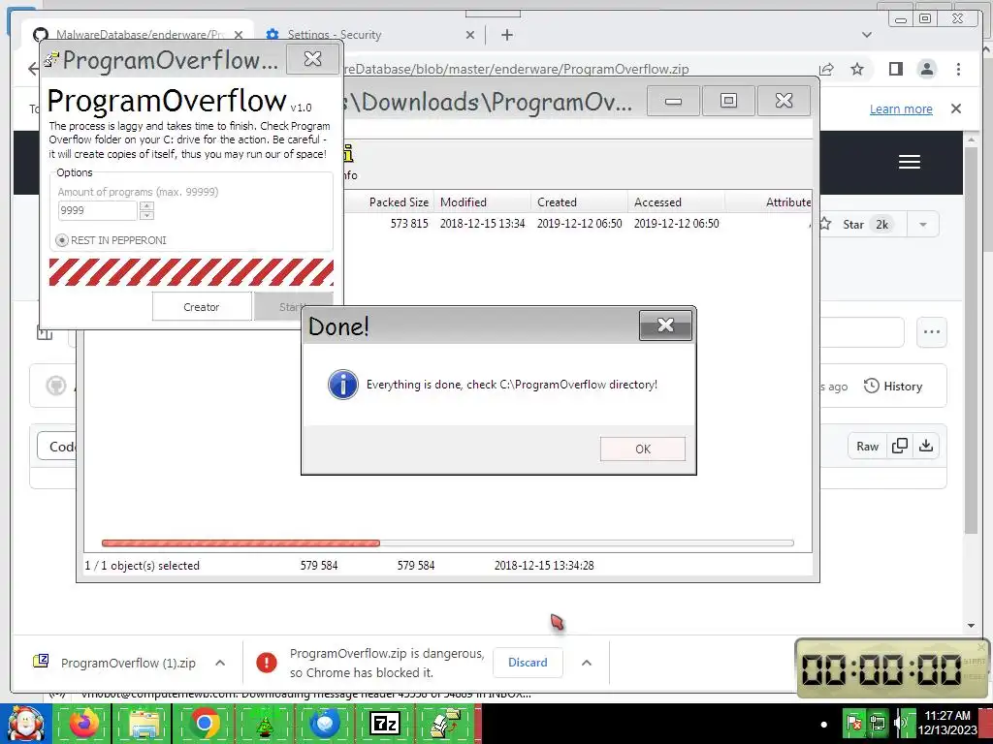Open the file History link

click(893, 386)
